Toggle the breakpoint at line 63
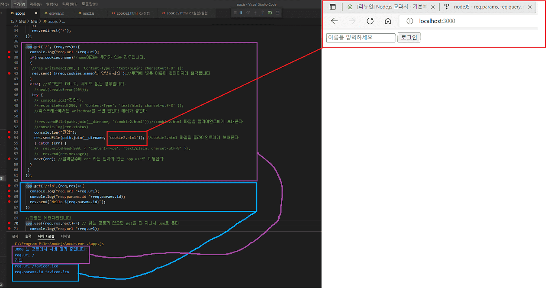The image size is (551, 288). [x=9, y=185]
